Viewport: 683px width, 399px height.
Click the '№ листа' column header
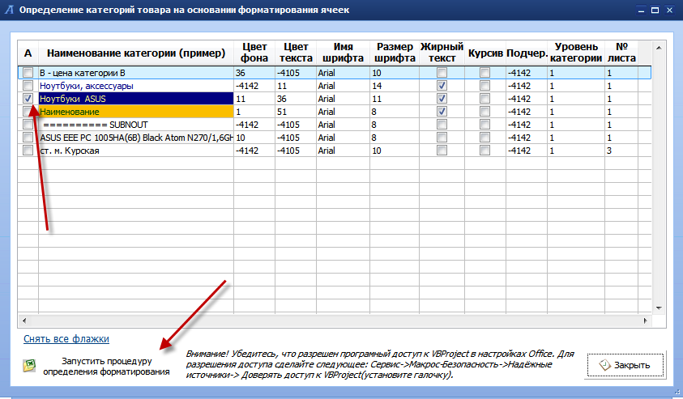tap(621, 53)
